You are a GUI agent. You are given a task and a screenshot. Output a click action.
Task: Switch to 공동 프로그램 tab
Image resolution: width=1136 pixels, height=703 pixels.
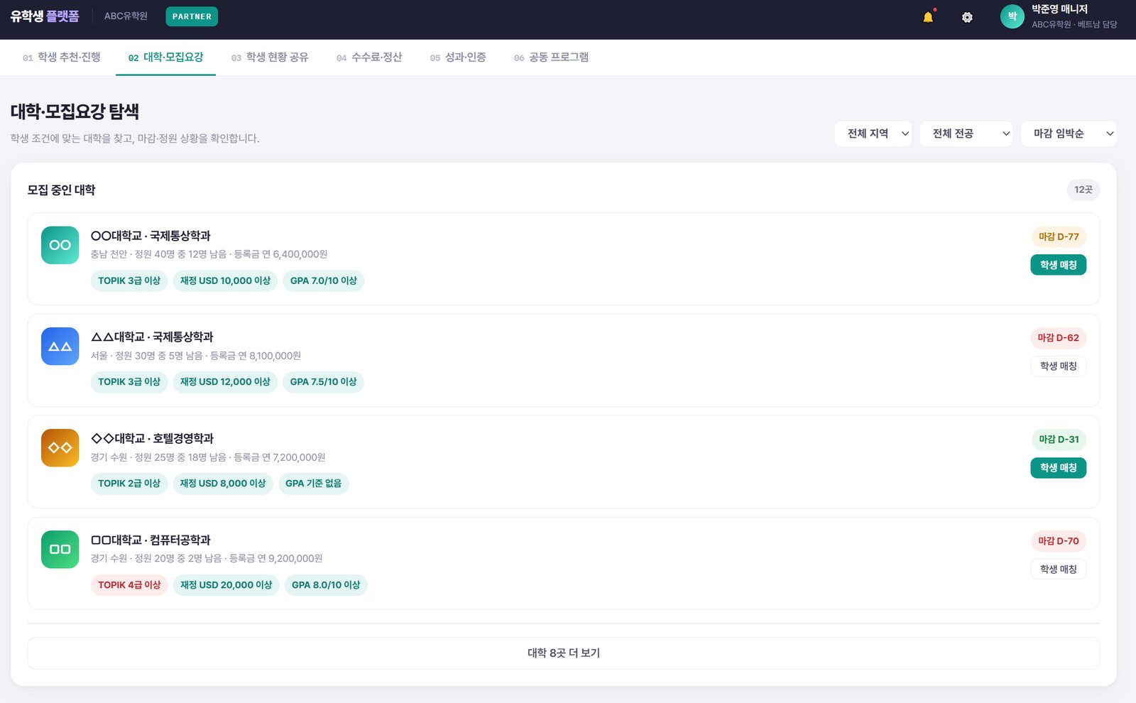pyautogui.click(x=552, y=58)
